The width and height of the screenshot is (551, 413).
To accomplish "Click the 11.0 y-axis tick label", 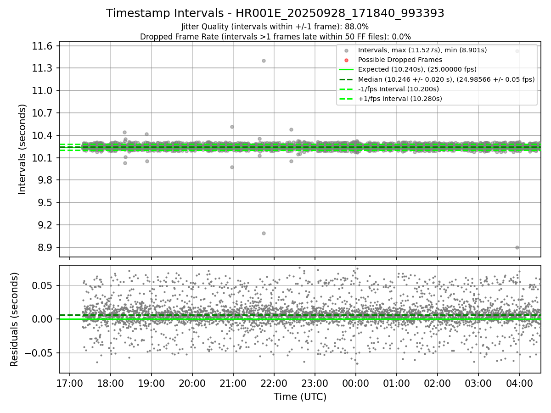I will point(43,91).
